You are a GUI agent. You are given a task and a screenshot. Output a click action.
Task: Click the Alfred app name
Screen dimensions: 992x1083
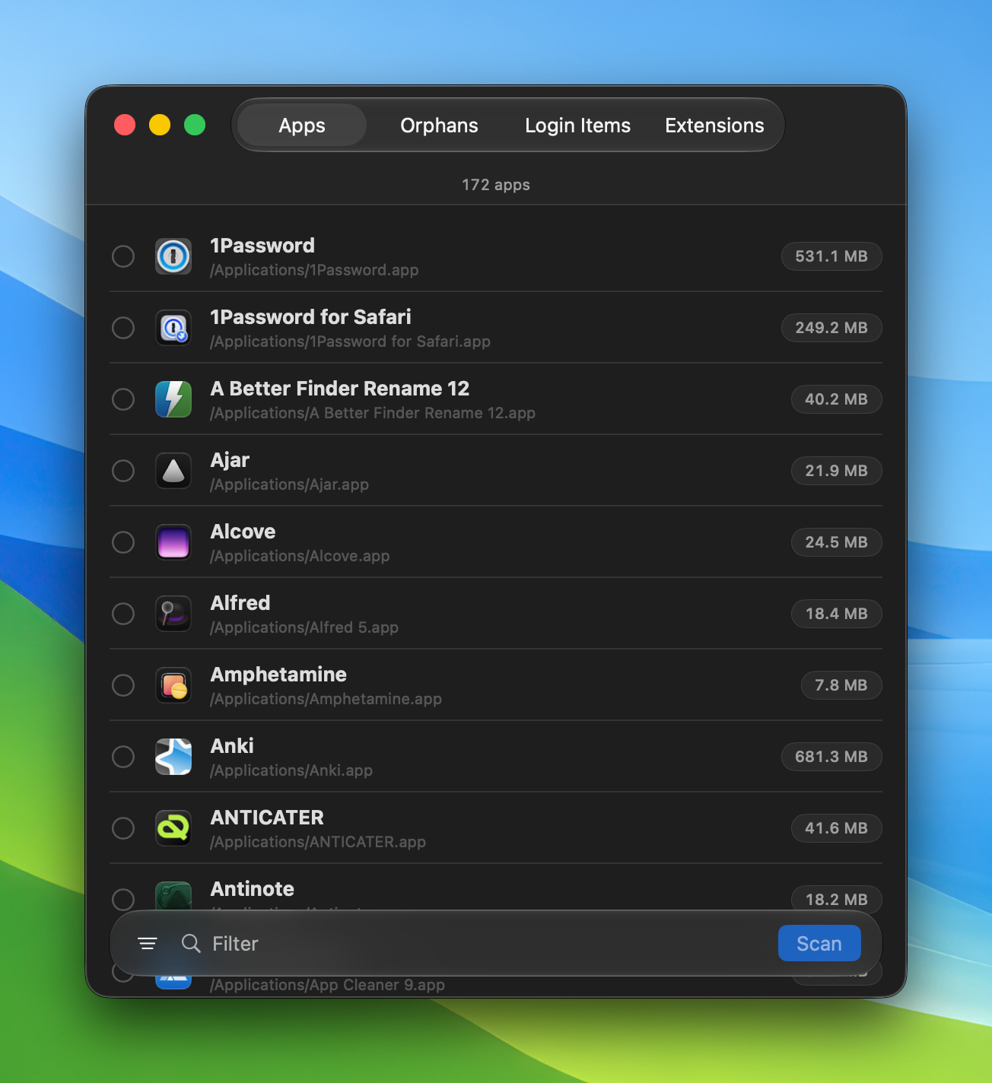240,603
